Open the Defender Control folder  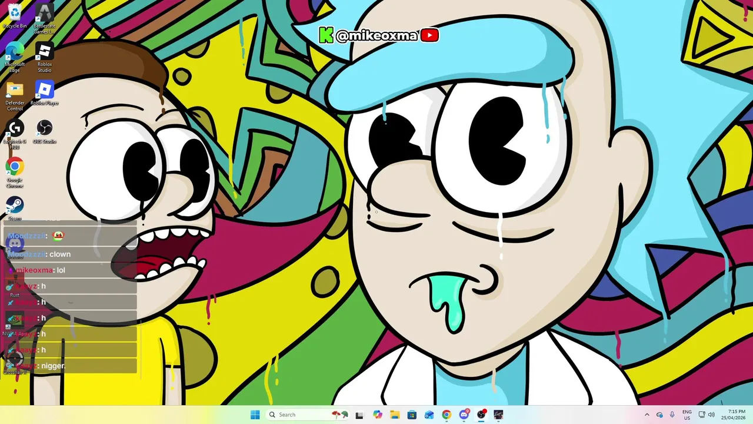(x=15, y=97)
